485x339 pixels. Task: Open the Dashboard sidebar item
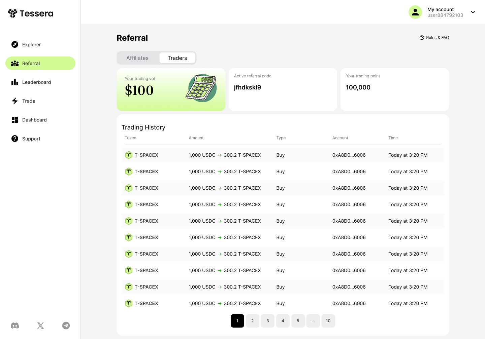point(34,120)
